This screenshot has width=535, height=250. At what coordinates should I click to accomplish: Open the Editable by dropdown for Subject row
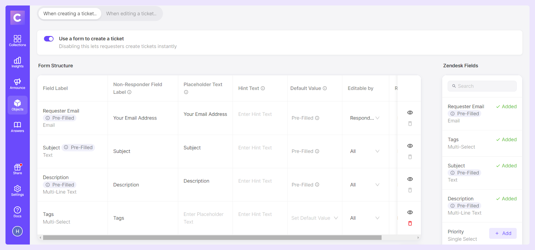[365, 151]
